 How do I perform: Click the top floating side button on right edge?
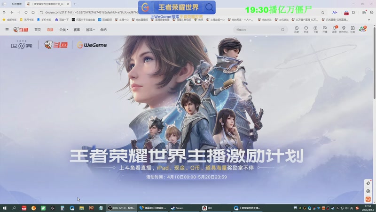[x=368, y=183]
